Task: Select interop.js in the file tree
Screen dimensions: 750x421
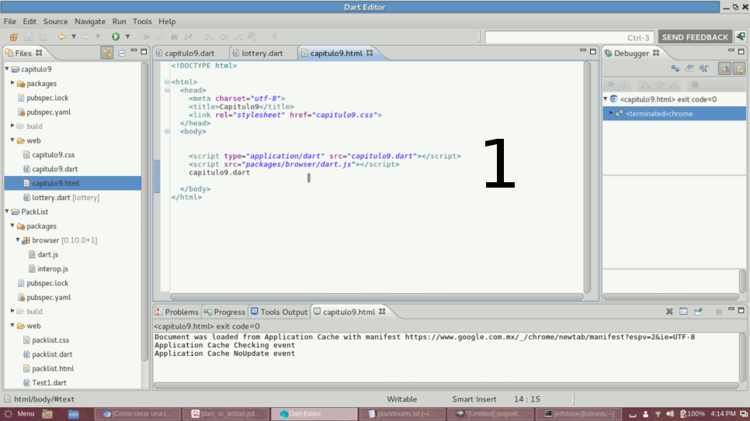Action: (53, 268)
